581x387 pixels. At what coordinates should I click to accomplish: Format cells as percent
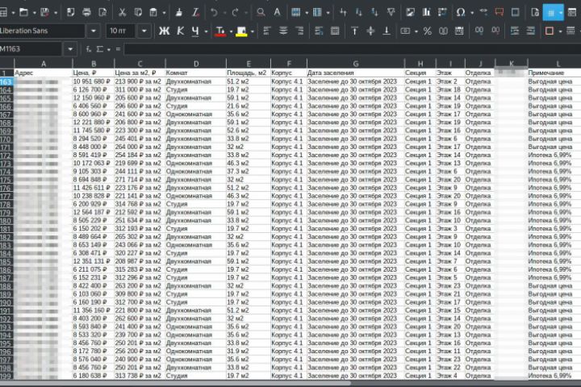(427, 31)
